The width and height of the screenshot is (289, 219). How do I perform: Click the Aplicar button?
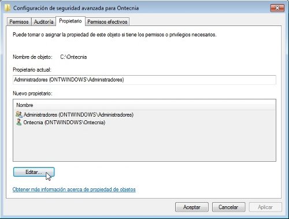pyautogui.click(x=265, y=207)
